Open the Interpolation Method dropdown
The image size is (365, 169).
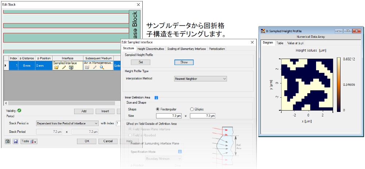point(200,78)
